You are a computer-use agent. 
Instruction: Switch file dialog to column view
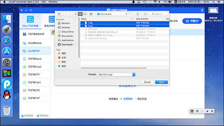click(85, 14)
